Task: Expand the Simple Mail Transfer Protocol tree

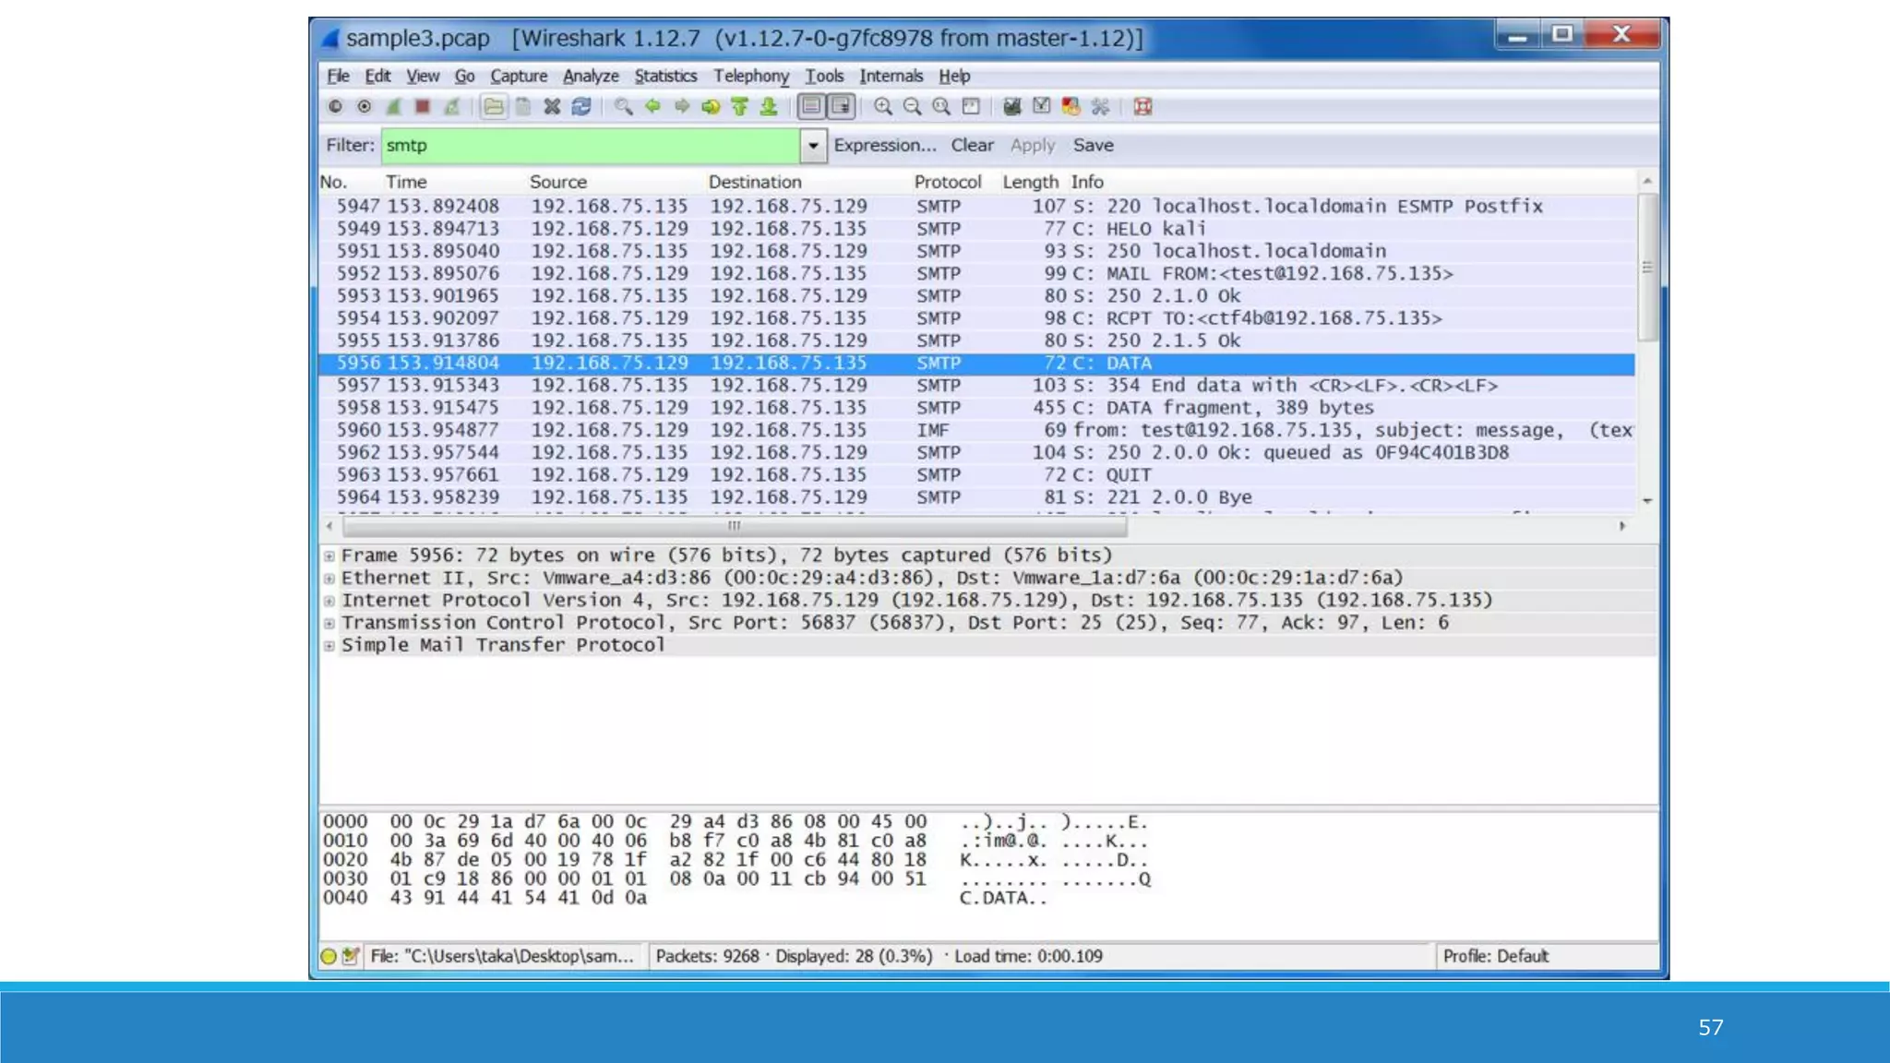Action: tap(329, 646)
